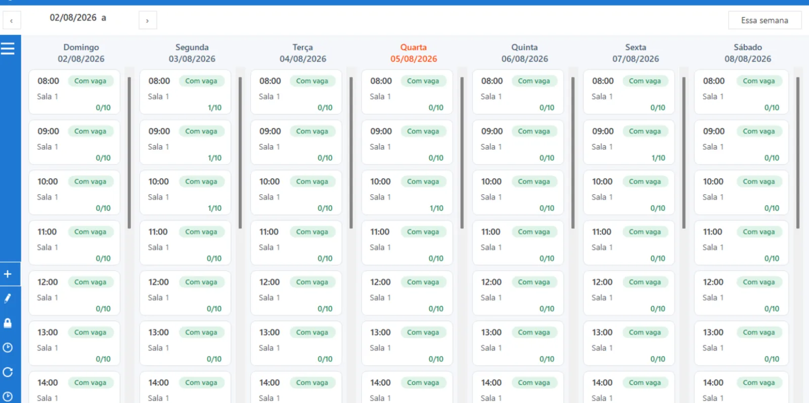Click the 11:00 time on Segunda card

[x=158, y=232]
